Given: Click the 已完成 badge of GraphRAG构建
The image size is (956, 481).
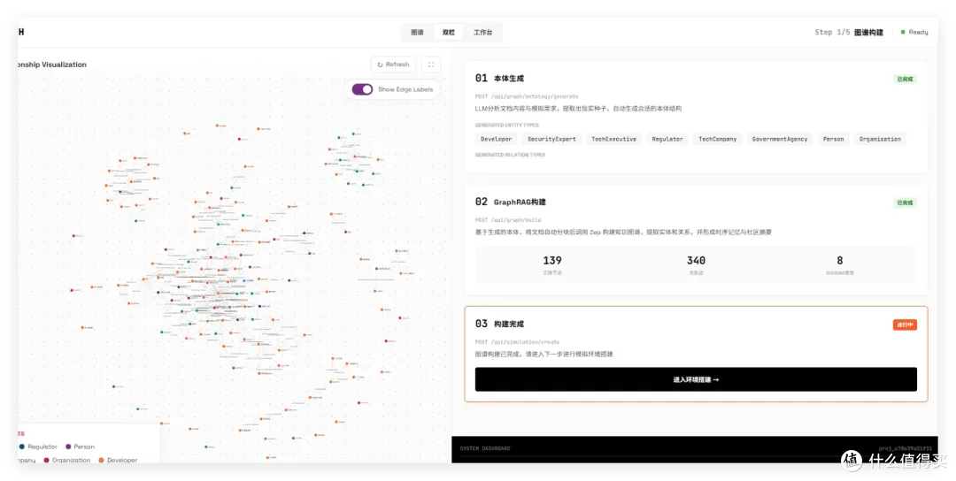Looking at the screenshot, I should pos(905,202).
